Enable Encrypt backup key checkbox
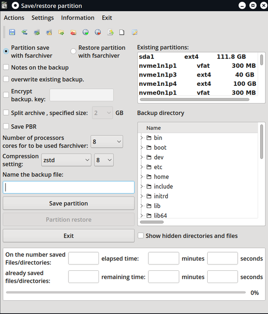This screenshot has width=268, height=314. [x=6, y=95]
